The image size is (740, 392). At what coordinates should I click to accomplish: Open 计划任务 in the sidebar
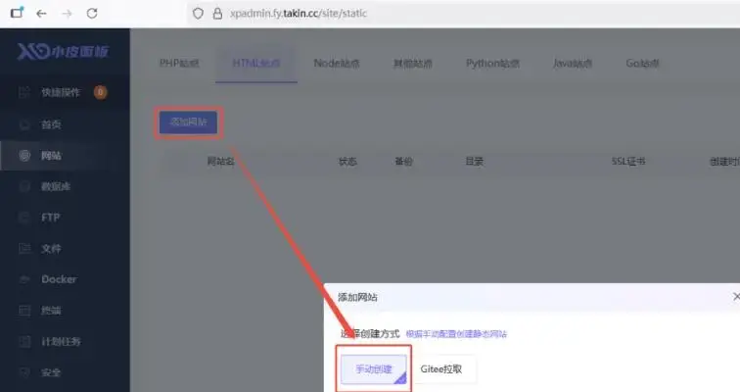tap(61, 341)
